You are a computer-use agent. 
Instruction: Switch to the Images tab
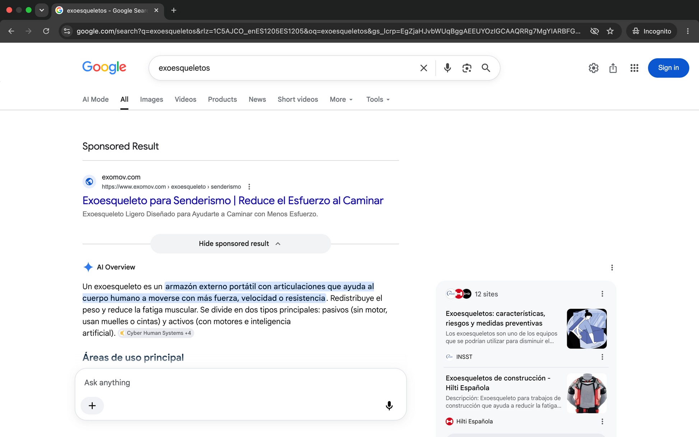(152, 100)
